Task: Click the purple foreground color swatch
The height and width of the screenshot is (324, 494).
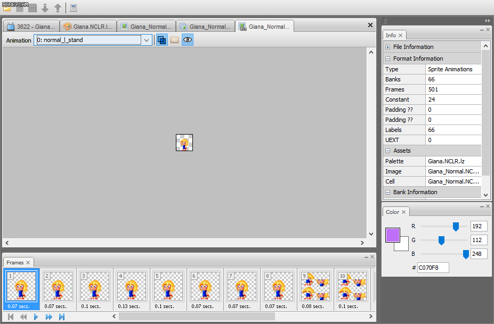Action: click(x=393, y=235)
